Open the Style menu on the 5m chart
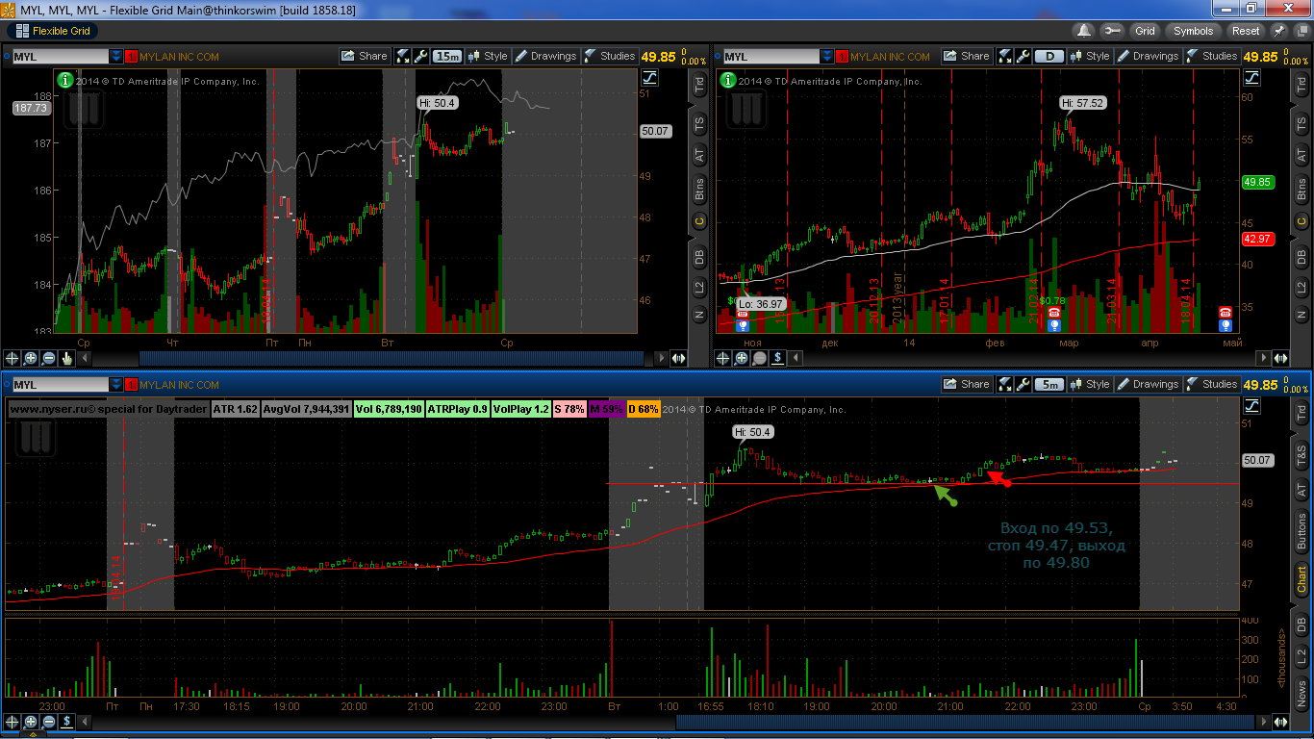This screenshot has width=1314, height=739. pyautogui.click(x=1090, y=384)
